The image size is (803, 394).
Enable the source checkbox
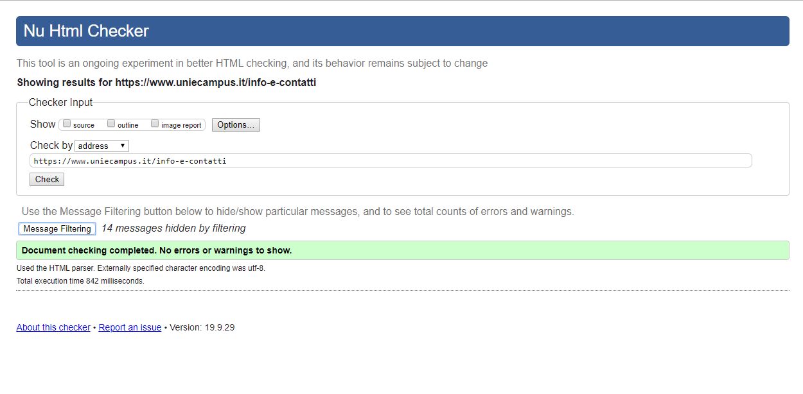(x=67, y=124)
